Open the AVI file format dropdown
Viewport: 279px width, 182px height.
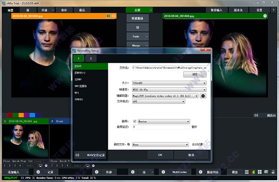point(159,101)
